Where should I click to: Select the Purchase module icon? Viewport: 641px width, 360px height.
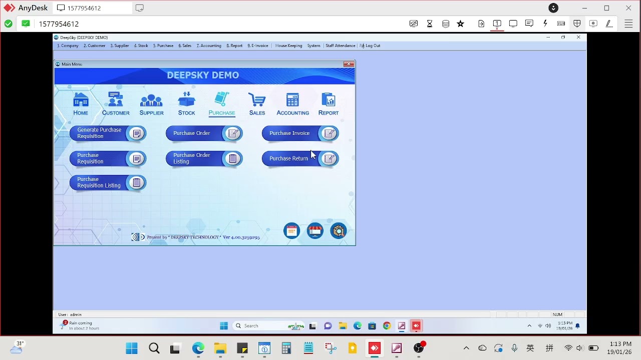[222, 104]
